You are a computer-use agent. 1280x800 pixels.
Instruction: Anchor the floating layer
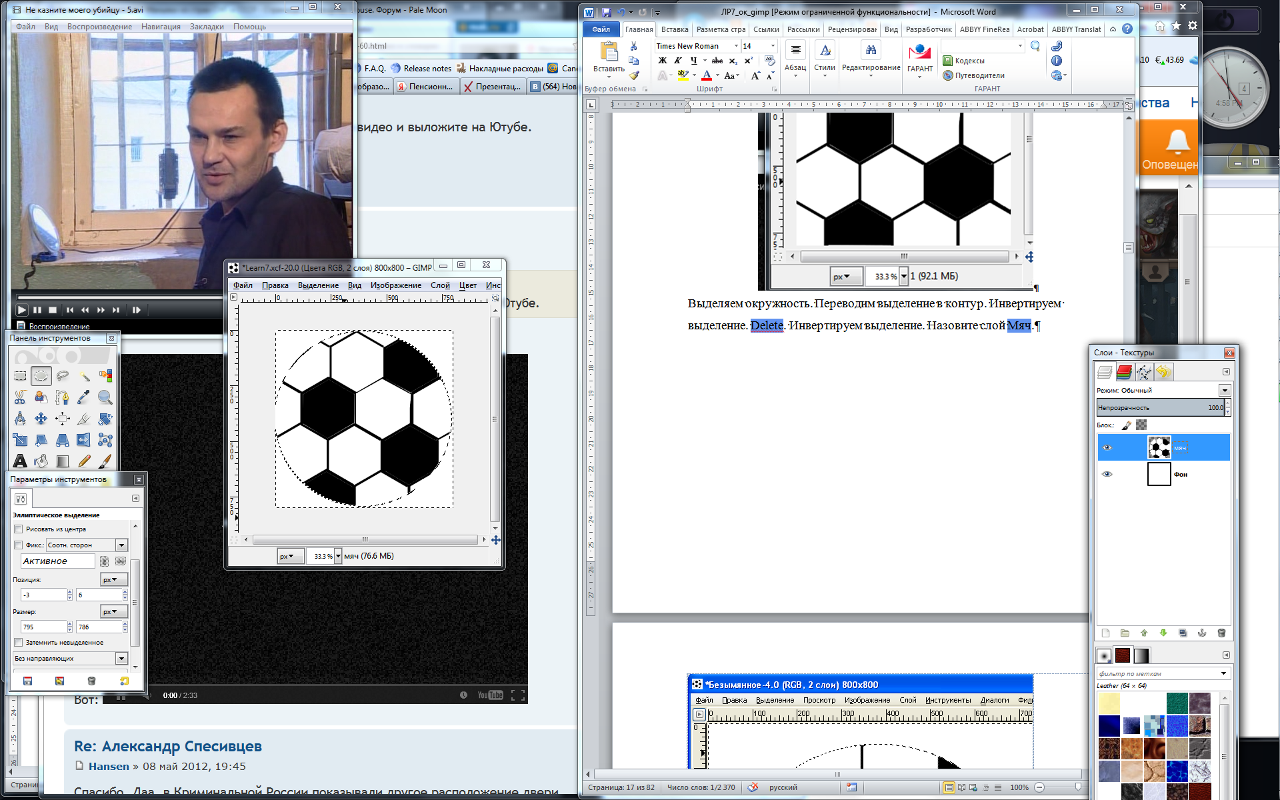click(x=1202, y=633)
